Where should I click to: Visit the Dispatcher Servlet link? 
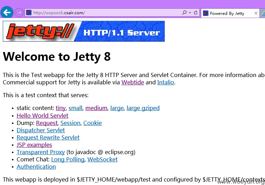pos(41,130)
